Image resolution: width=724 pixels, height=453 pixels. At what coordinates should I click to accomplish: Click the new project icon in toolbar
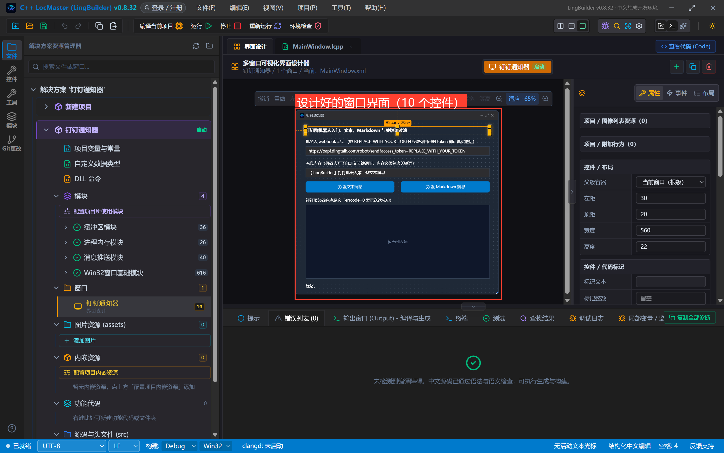(16, 26)
